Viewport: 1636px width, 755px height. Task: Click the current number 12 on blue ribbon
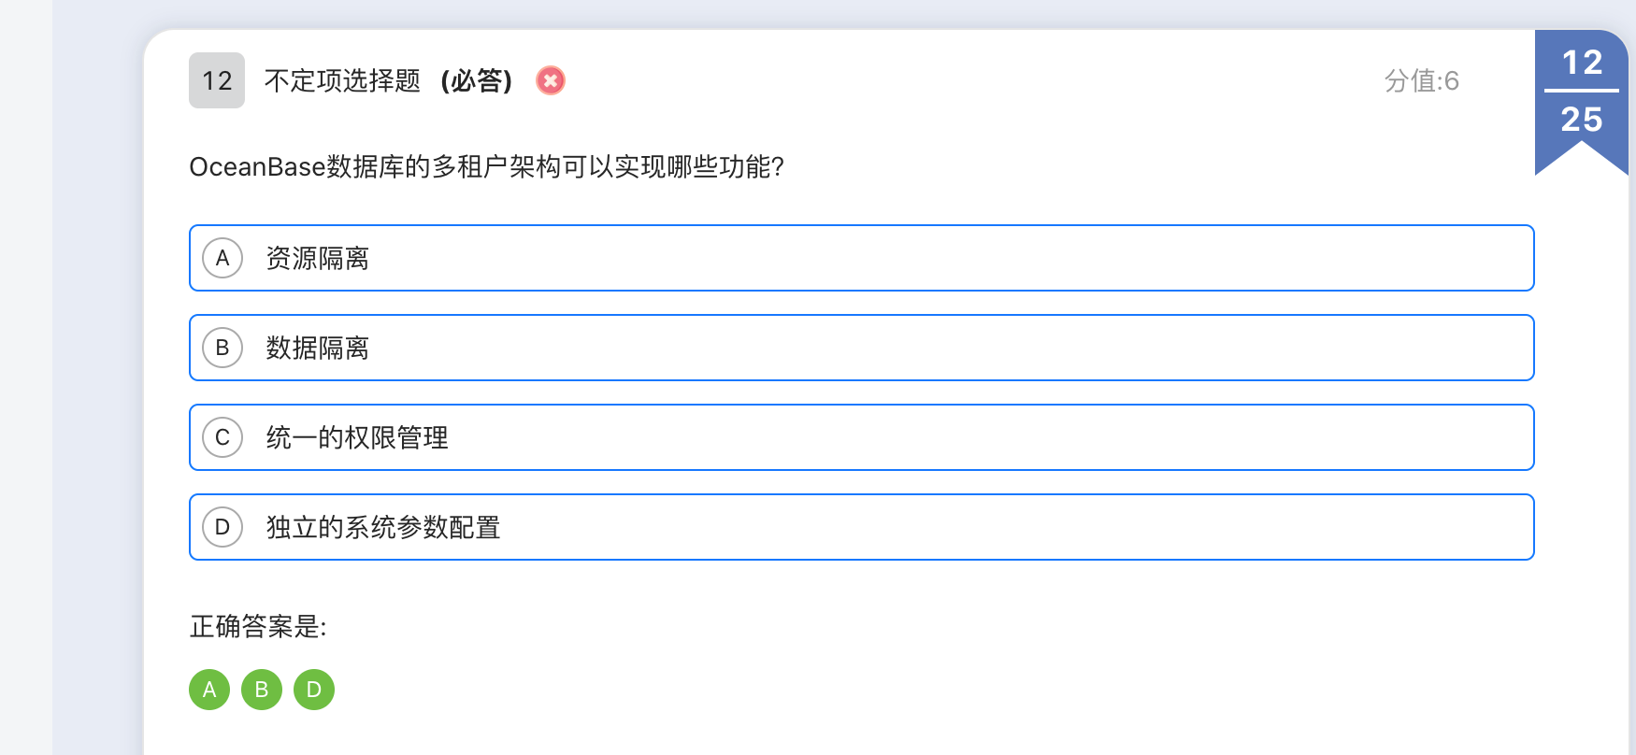(x=1582, y=63)
